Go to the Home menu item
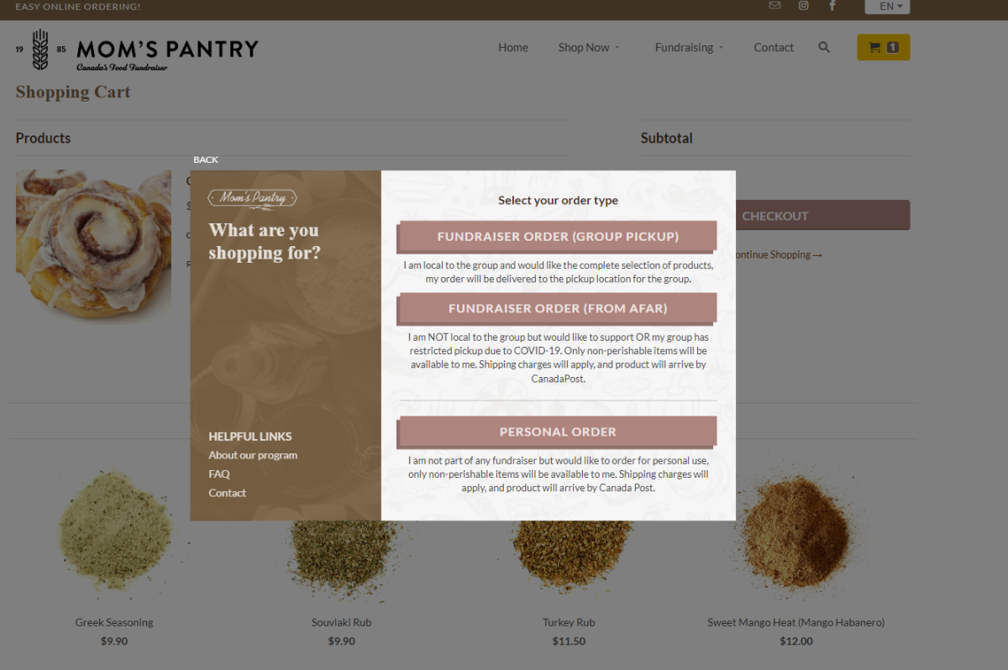The height and width of the screenshot is (670, 1008). pyautogui.click(x=513, y=48)
